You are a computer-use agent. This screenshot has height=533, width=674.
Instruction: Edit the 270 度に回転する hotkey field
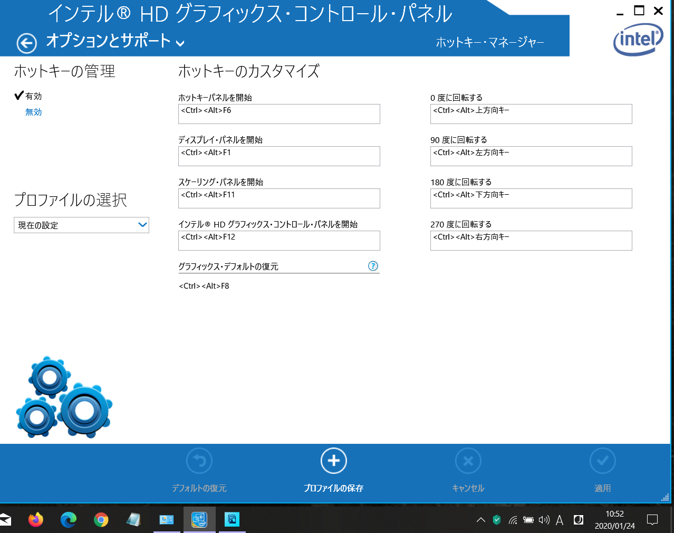pos(531,241)
